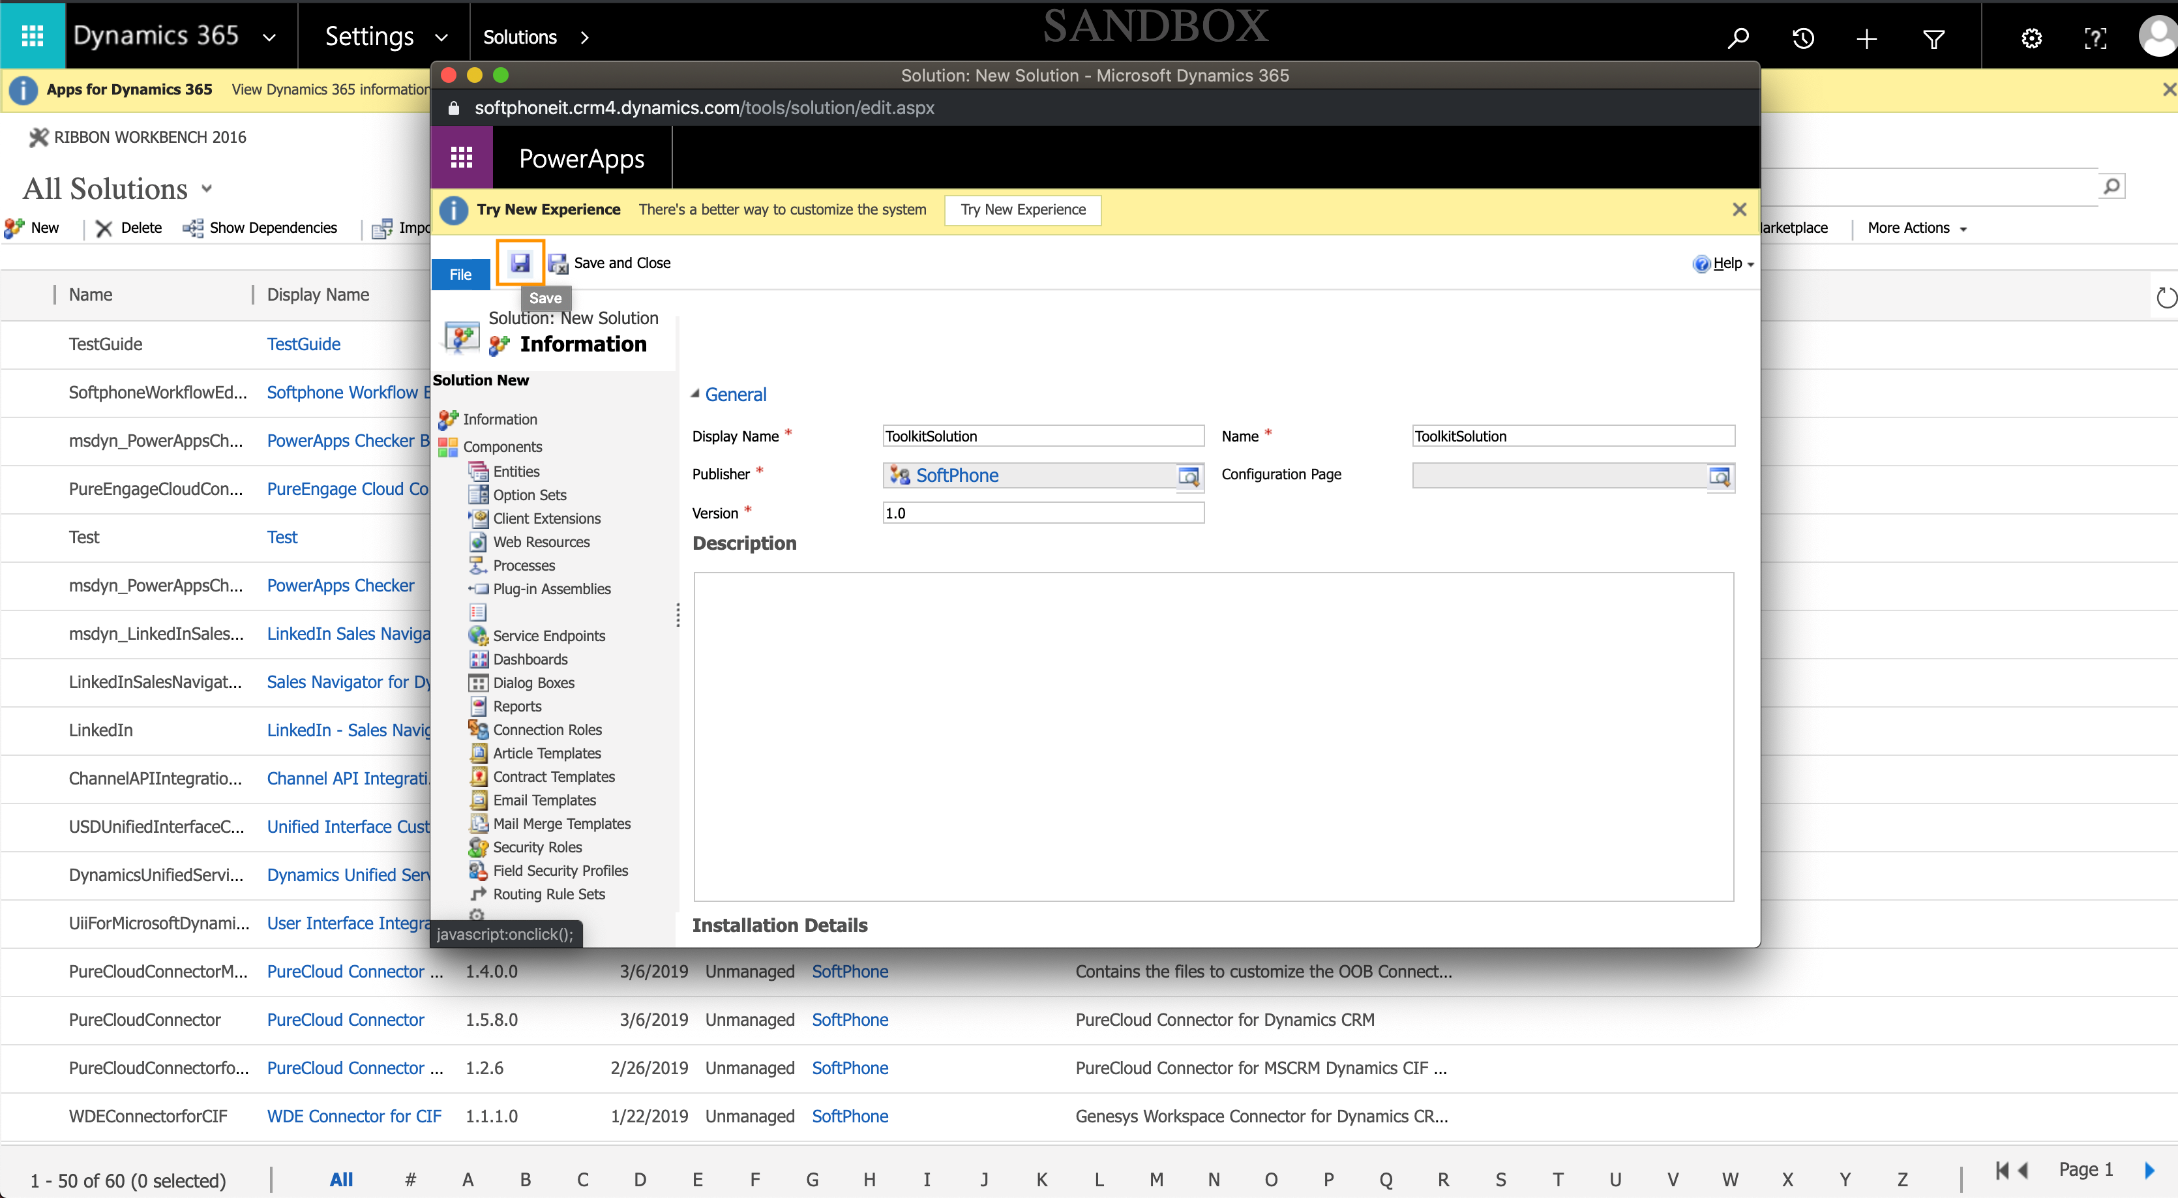2178x1198 pixels.
Task: Open Dashboards in the solution tree
Action: [x=530, y=659]
